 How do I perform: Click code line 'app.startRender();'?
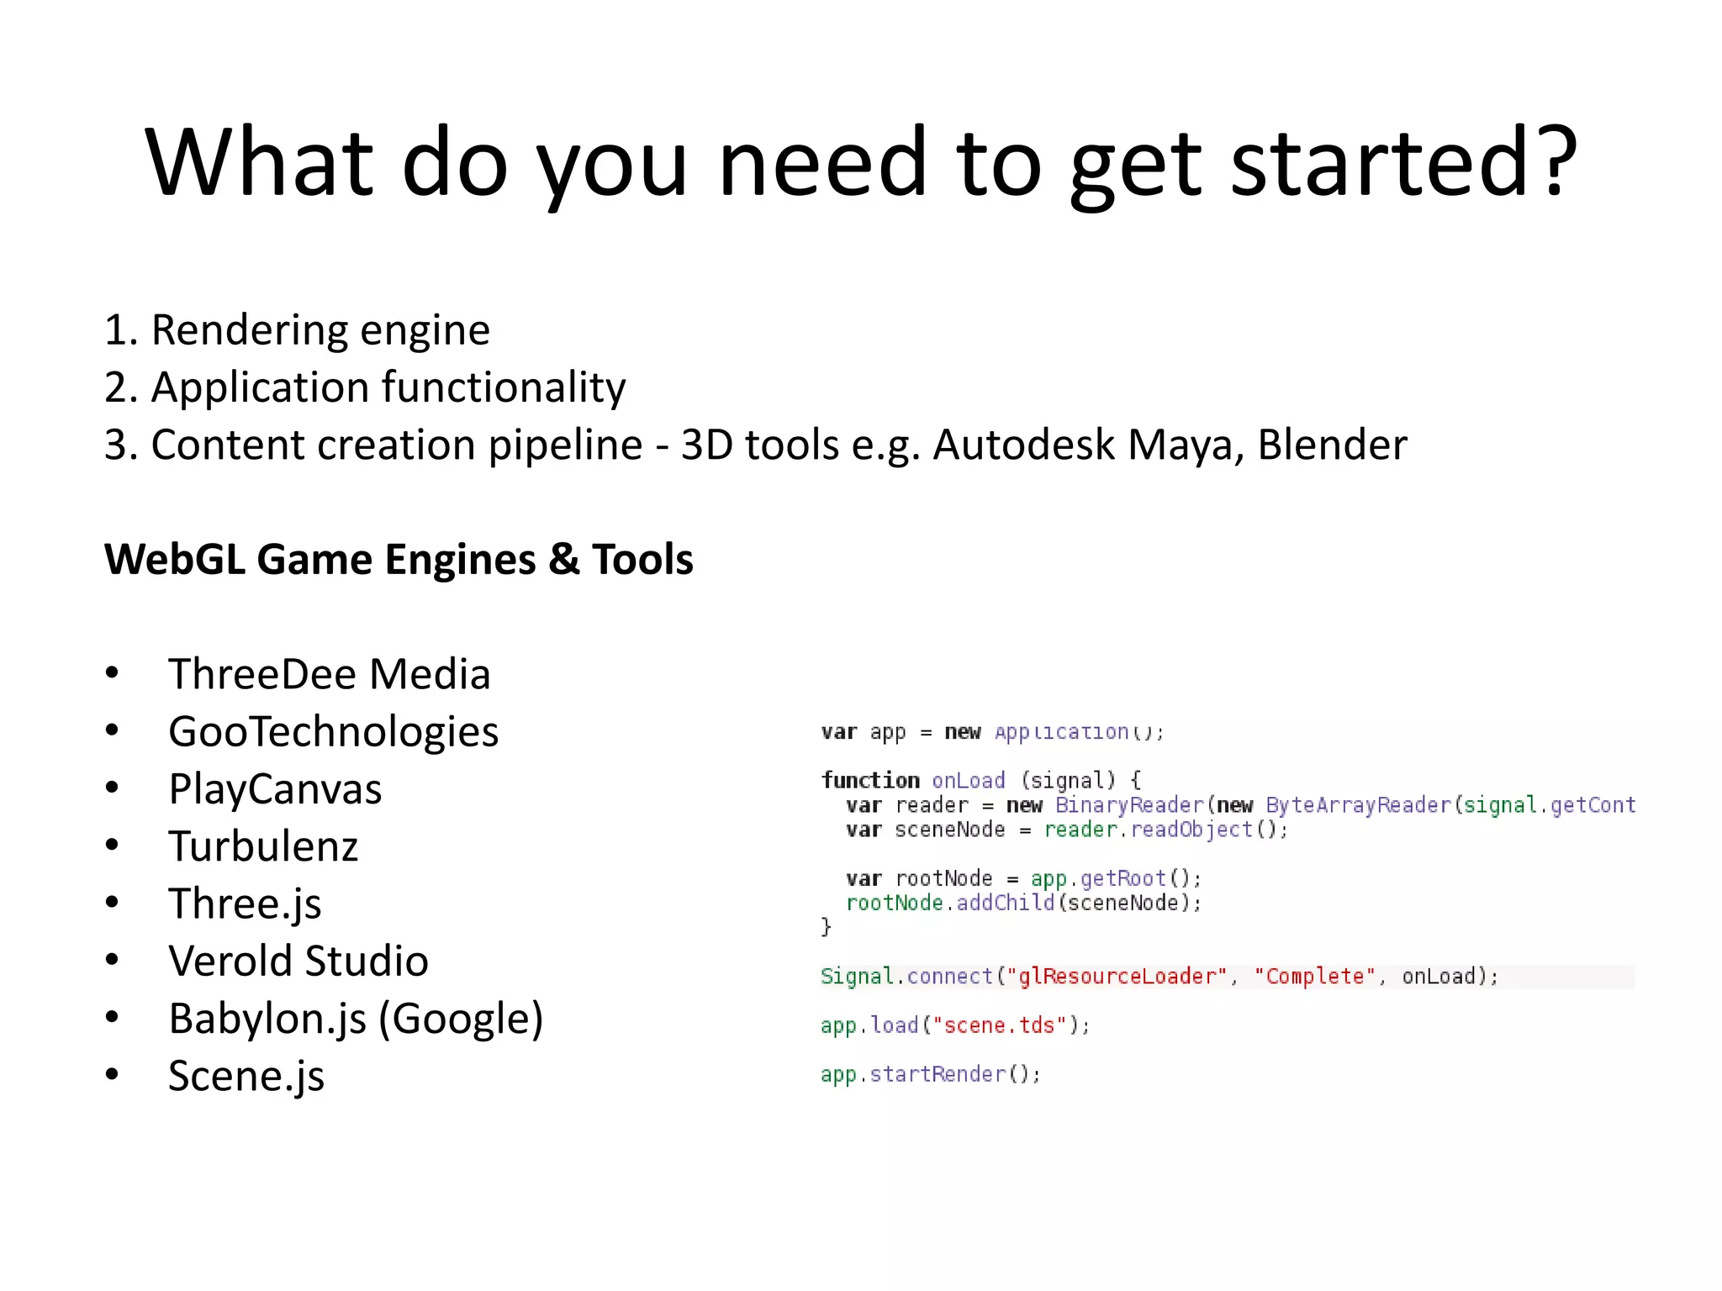point(931,1074)
